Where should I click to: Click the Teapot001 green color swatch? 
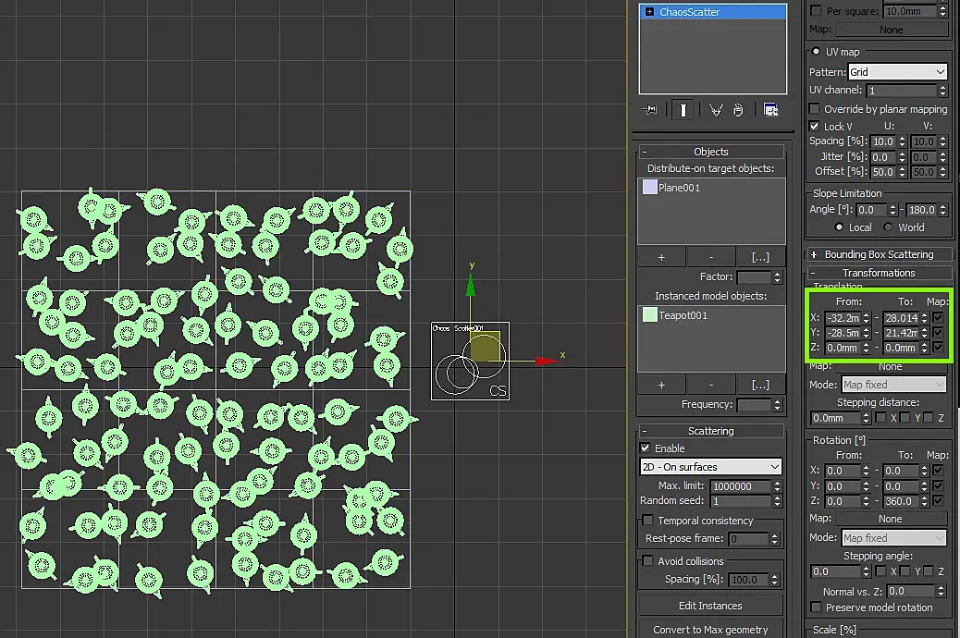649,315
